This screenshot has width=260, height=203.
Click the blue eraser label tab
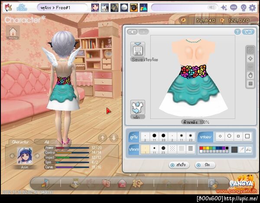(x=205, y=137)
